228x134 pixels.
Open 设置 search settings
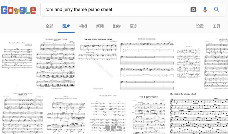pos(200,26)
